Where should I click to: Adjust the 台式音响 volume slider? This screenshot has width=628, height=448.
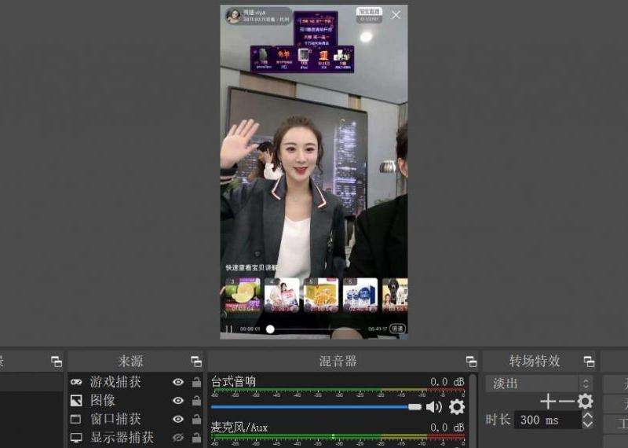click(x=316, y=406)
